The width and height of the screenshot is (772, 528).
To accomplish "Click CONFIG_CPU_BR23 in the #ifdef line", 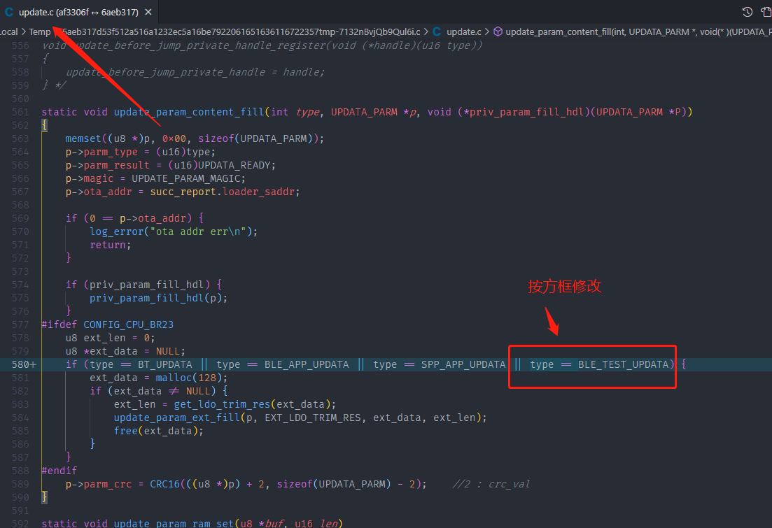I will coord(129,324).
